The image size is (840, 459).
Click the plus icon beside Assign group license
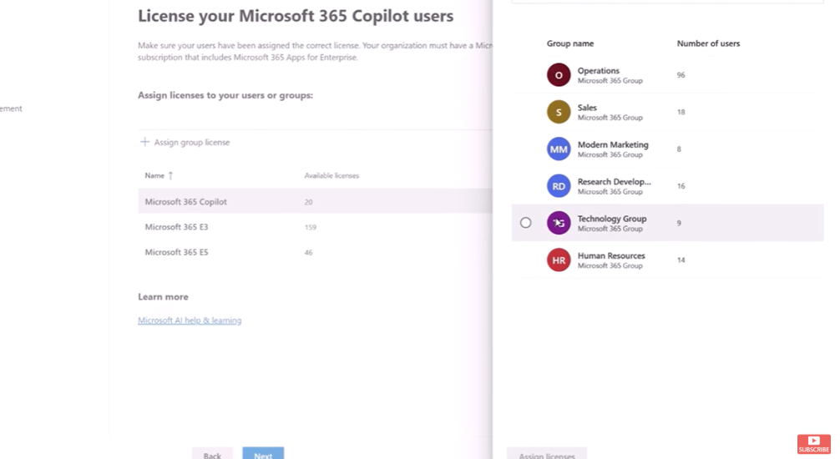tap(144, 142)
